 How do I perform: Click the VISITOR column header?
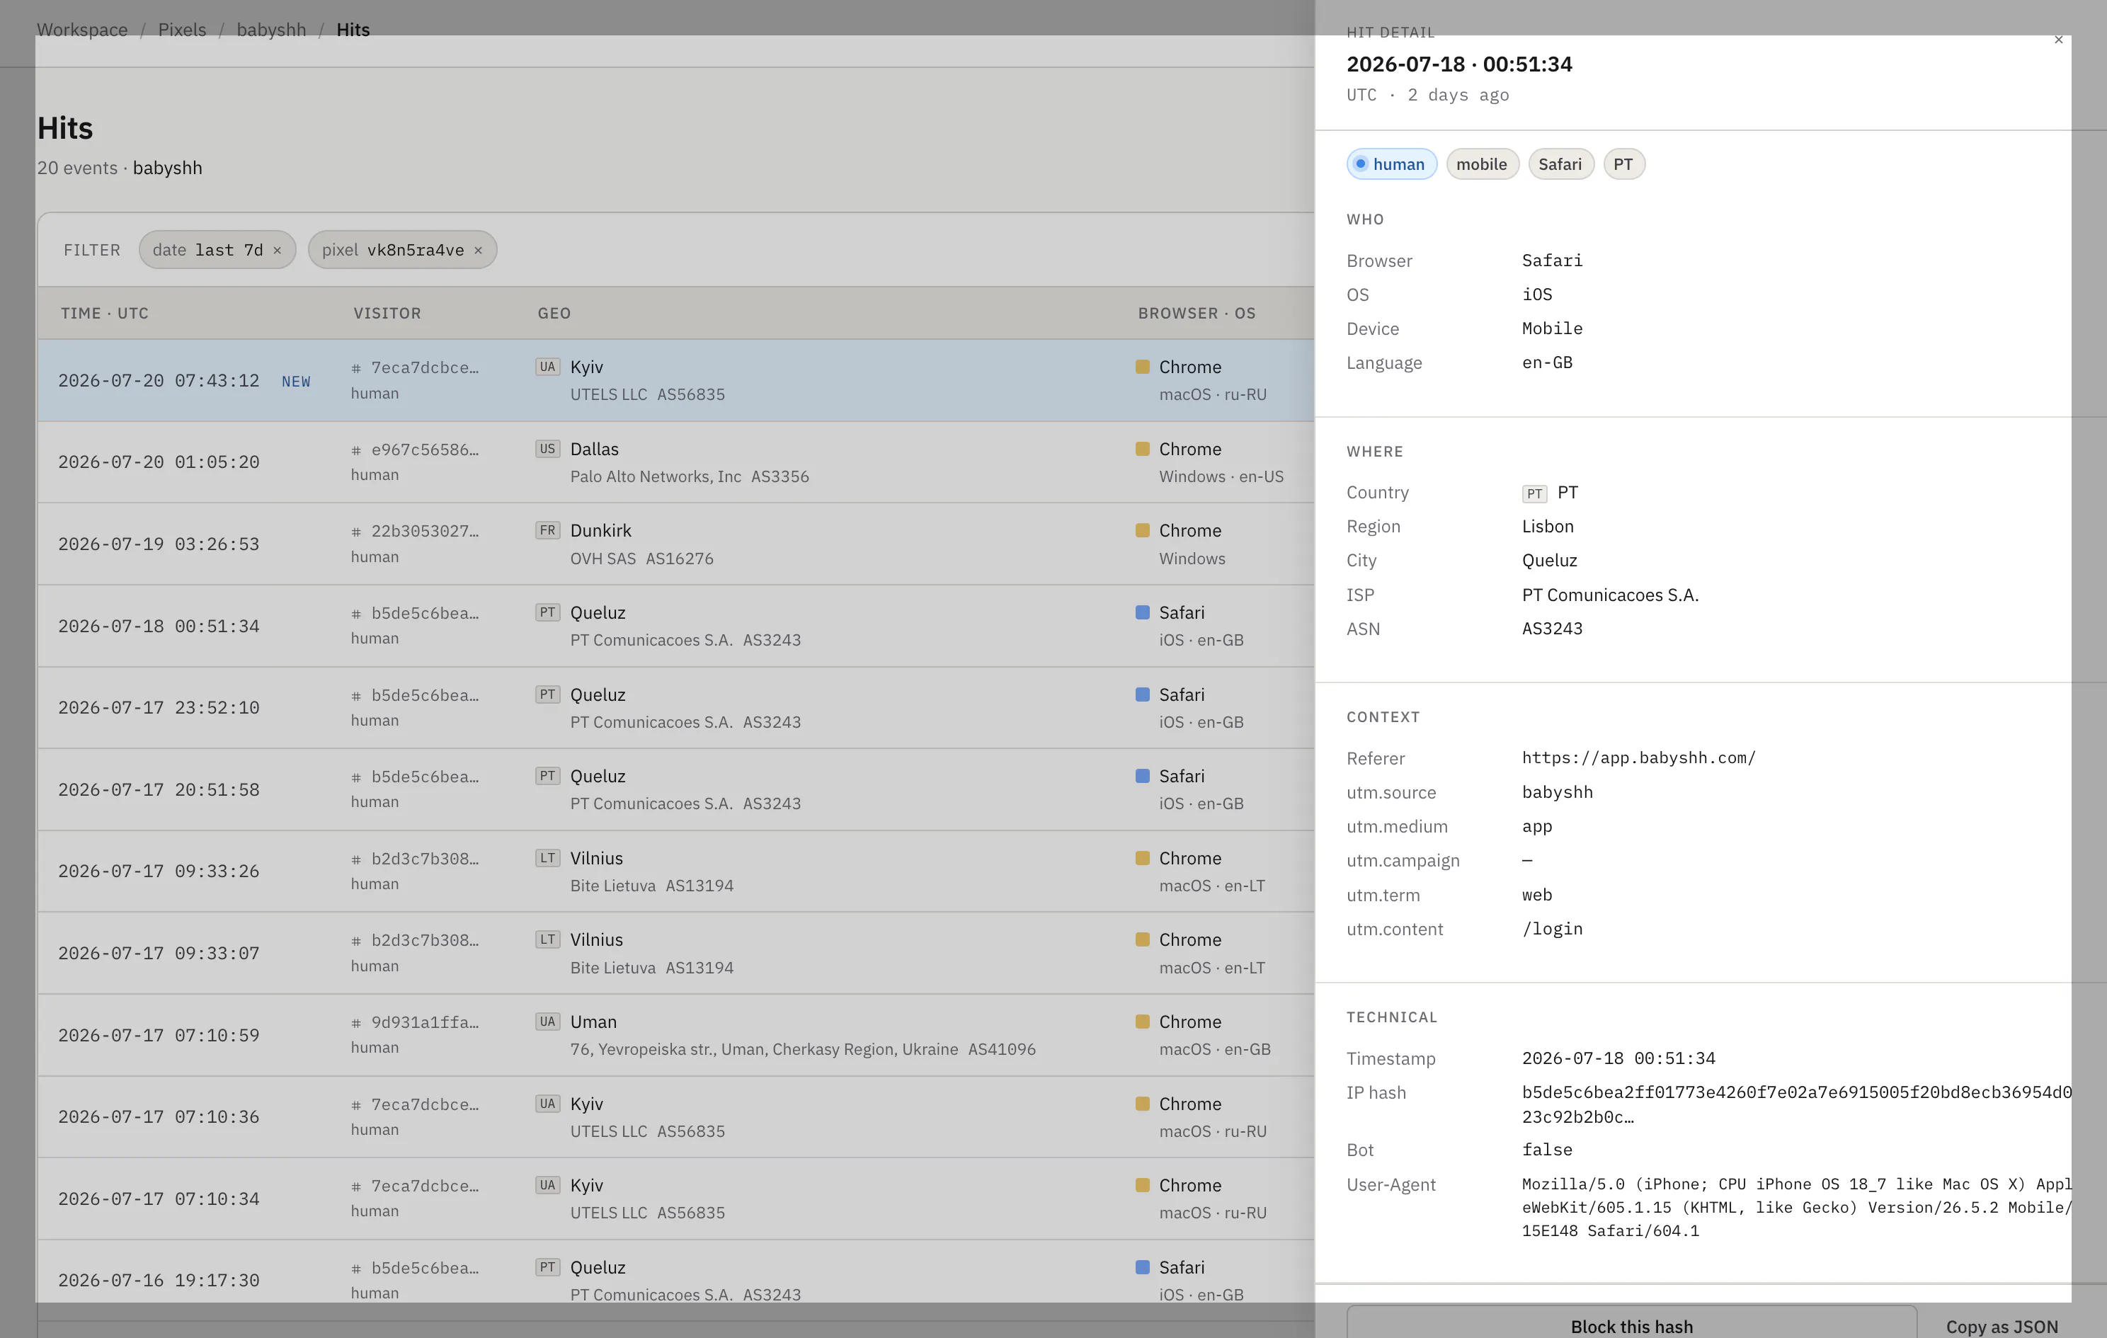[x=387, y=314]
